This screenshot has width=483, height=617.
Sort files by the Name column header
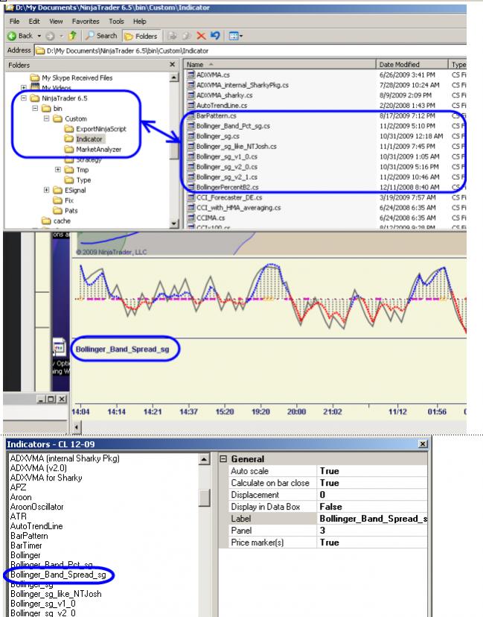[279, 65]
